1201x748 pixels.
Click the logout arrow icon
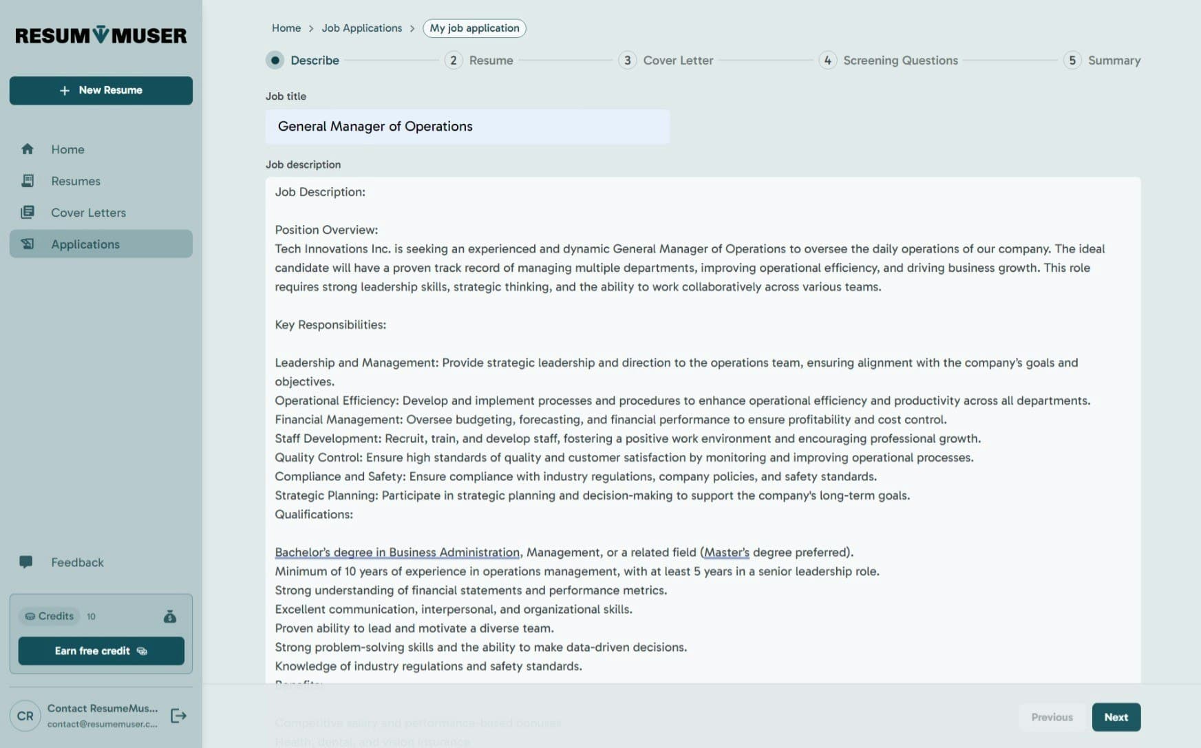pos(178,716)
